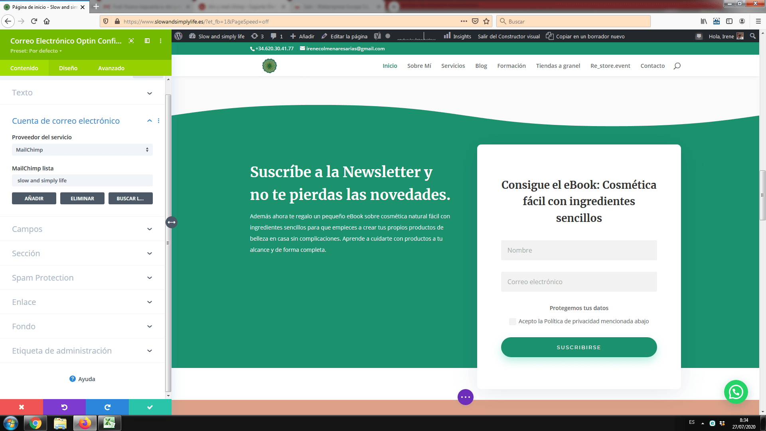Image resolution: width=766 pixels, height=431 pixels.
Task: Open options for Cuenta de correo electrónico section
Action: click(159, 121)
